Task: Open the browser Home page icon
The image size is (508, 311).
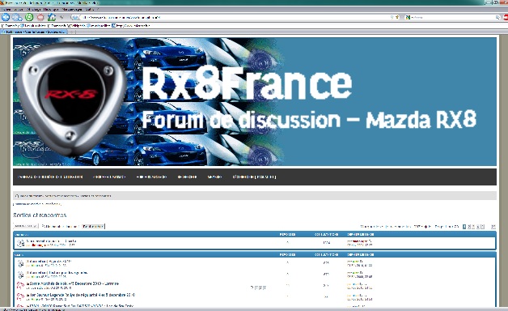Action: tap(52, 17)
